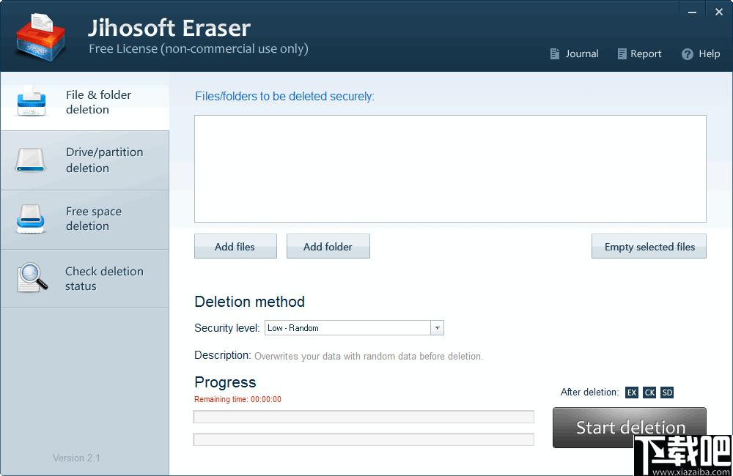This screenshot has height=476, width=733.
Task: Click the Deletion method heading
Action: [x=250, y=302]
